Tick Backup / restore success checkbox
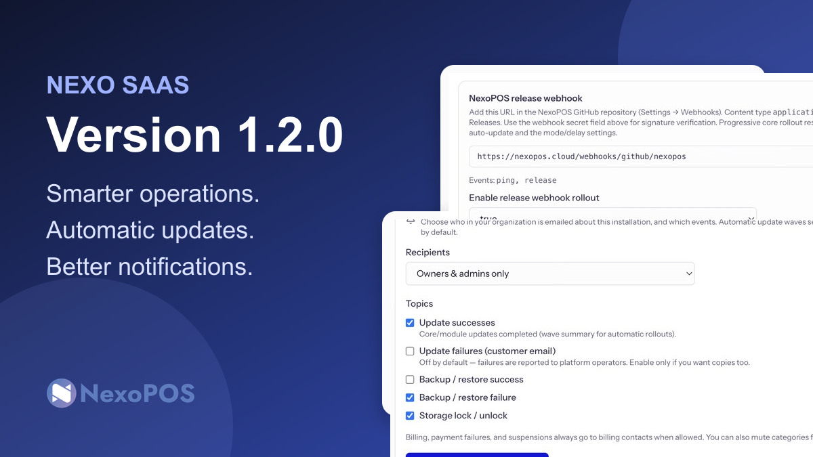 [410, 380]
